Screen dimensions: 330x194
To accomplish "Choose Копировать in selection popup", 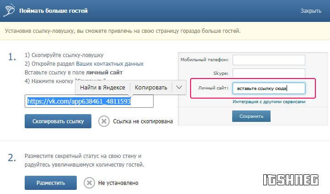I will [x=151, y=88].
